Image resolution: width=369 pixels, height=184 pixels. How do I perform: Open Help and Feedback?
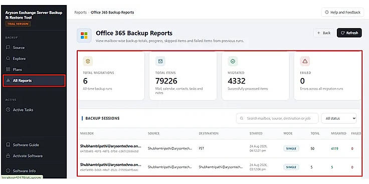coord(342,12)
